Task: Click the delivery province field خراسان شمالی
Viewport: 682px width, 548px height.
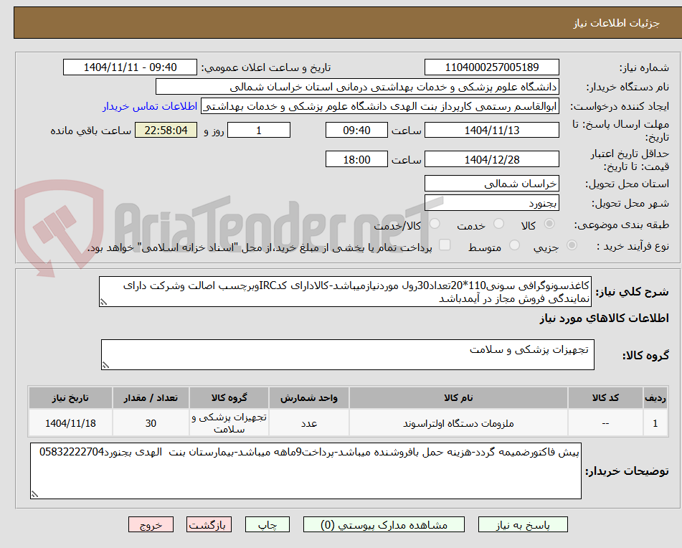Action: [x=492, y=184]
